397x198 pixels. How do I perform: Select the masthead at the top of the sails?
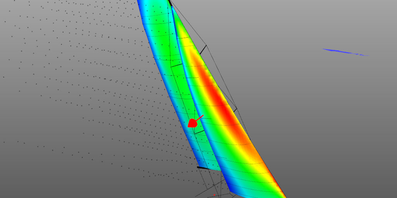(x=169, y=2)
